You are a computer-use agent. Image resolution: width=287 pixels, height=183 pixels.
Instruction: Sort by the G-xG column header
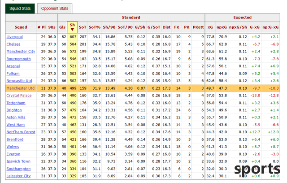coord(255,27)
